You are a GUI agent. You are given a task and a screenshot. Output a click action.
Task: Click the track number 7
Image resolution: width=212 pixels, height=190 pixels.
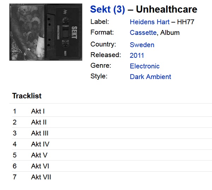pyautogui.click(x=14, y=177)
